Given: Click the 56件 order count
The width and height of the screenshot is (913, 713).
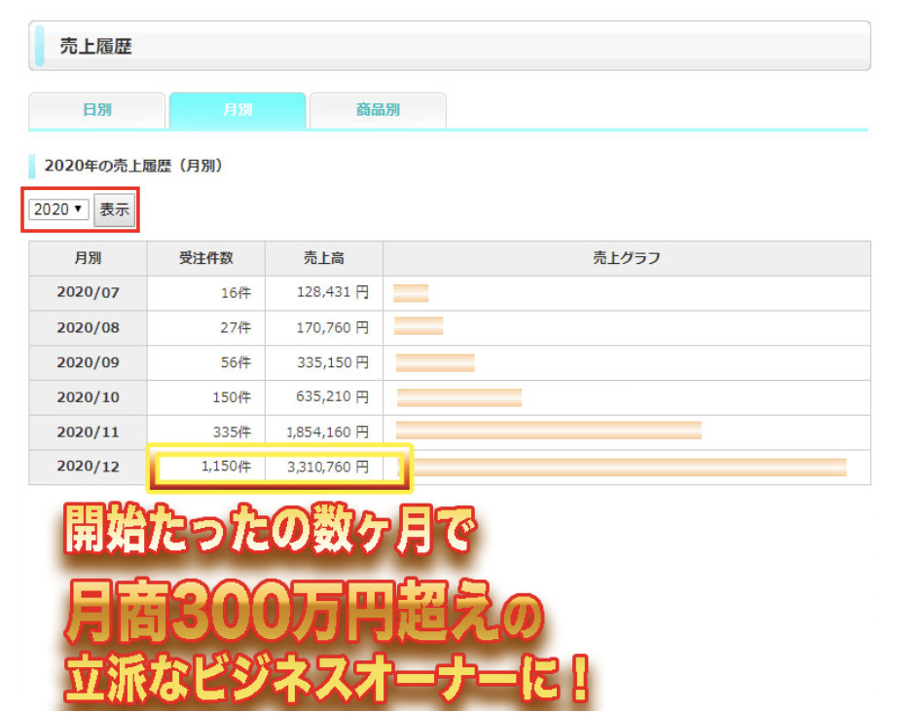Looking at the screenshot, I should (236, 362).
